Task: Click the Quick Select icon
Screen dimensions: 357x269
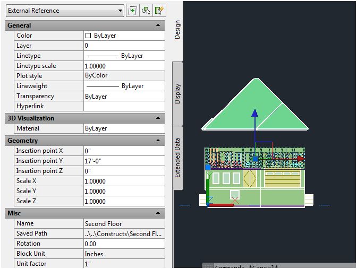Action: click(159, 11)
